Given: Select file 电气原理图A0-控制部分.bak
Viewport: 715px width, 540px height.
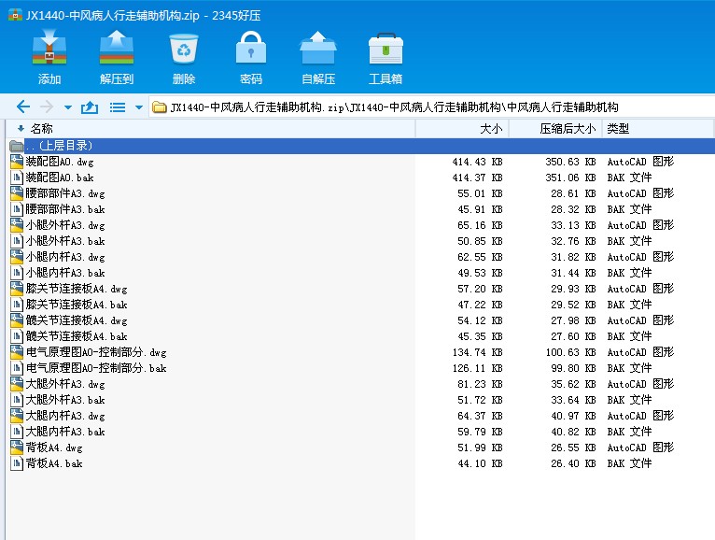Looking at the screenshot, I should point(96,368).
